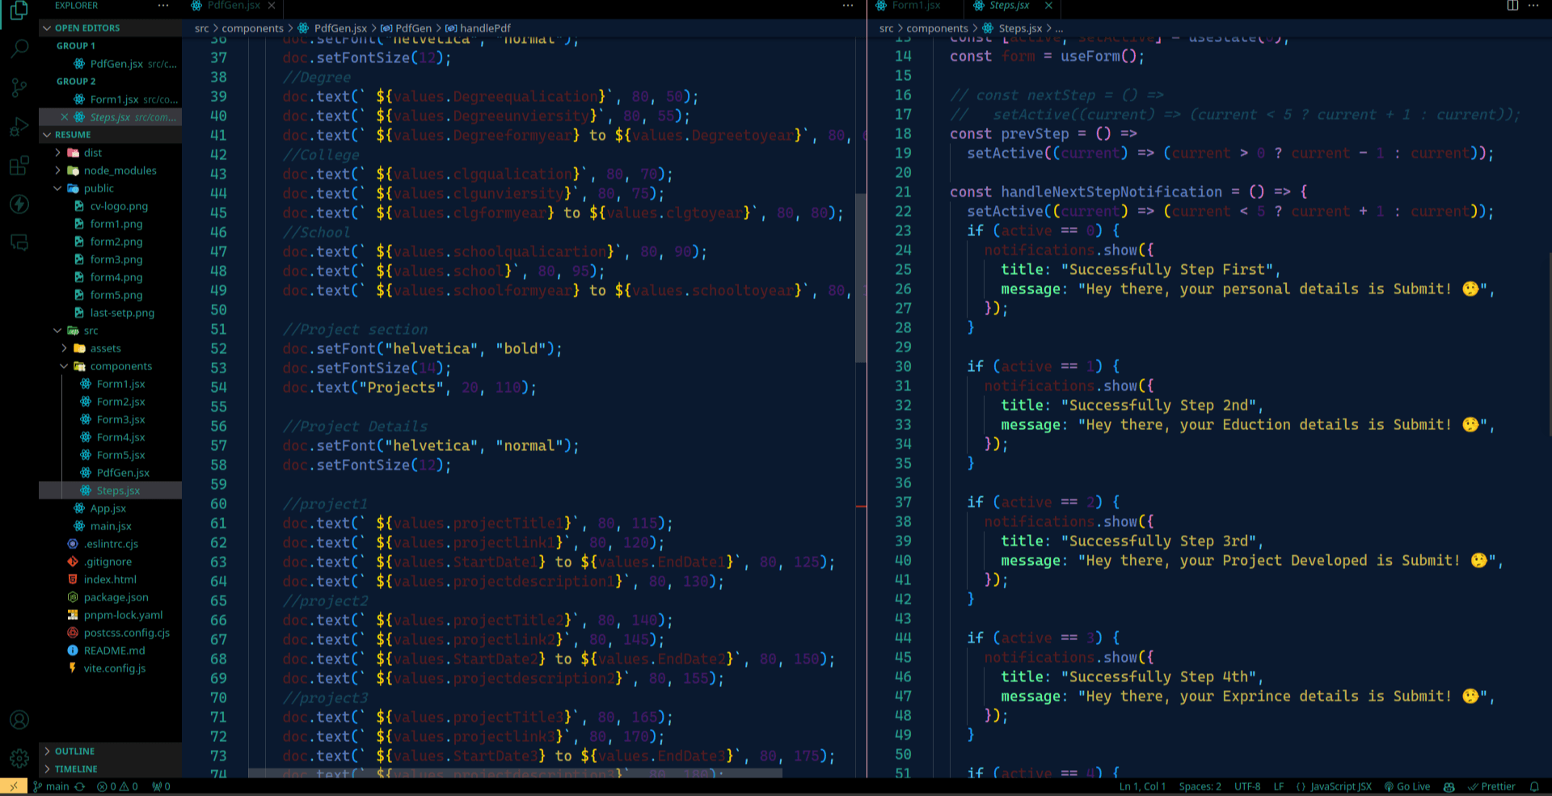Open the Run and Debug view
Screen dimensions: 1552x796
point(19,127)
